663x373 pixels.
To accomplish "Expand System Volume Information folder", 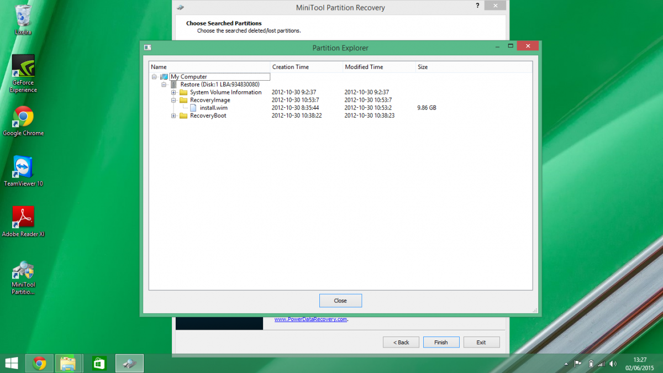I will [173, 92].
